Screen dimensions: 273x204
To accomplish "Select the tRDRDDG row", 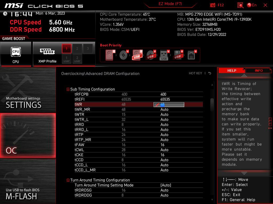I will [x=139, y=195].
